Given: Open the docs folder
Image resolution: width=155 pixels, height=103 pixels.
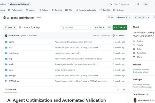Looking at the screenshot, I should [11, 48].
